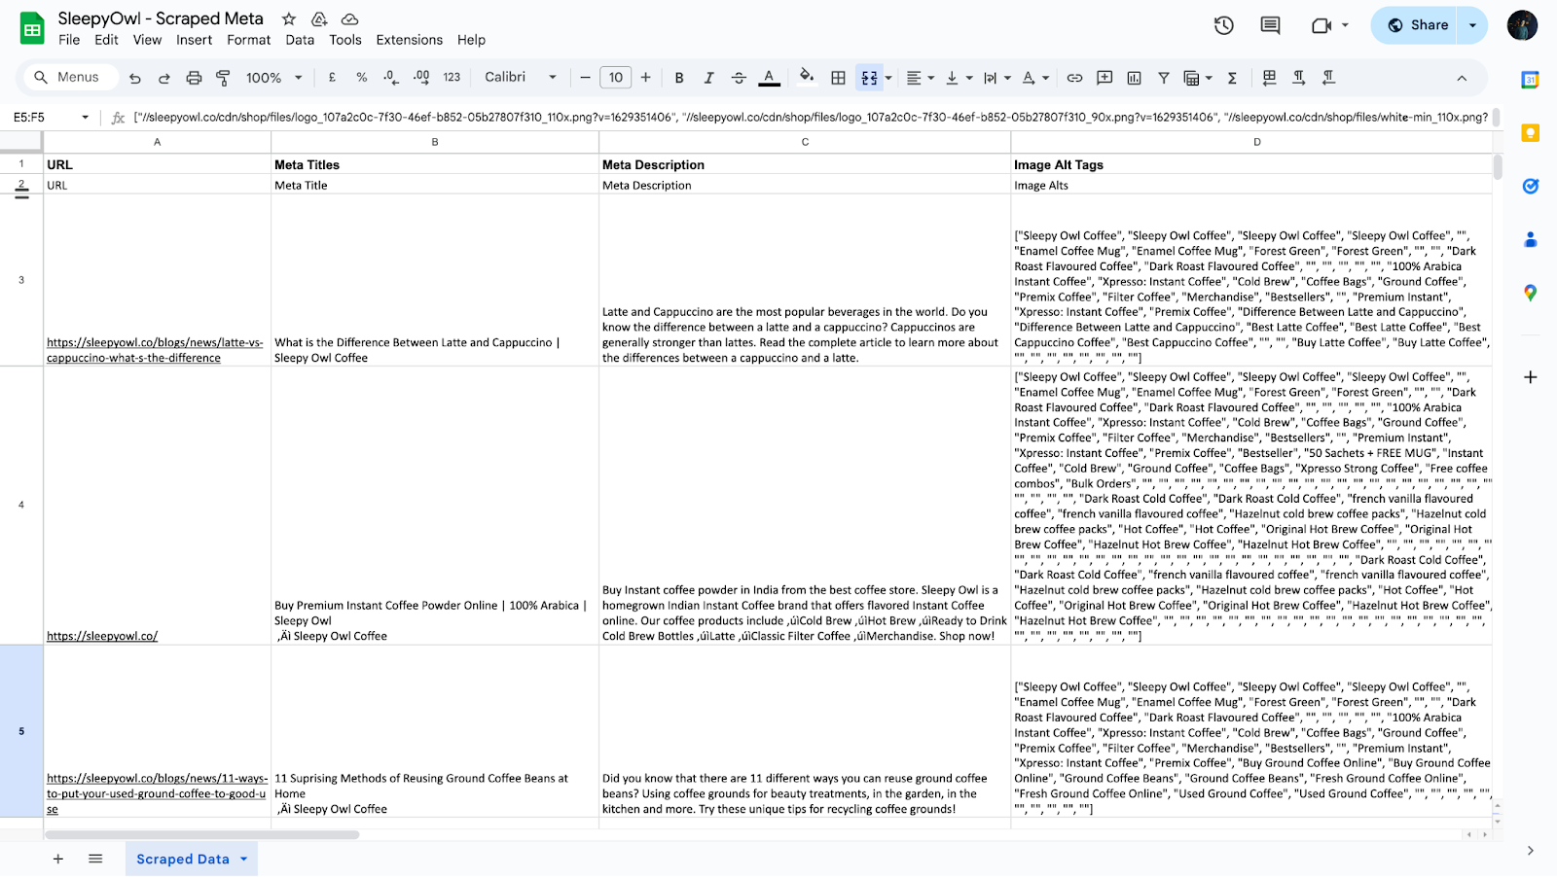The height and width of the screenshot is (877, 1557).
Task: Open the Borders grid icon
Action: (x=838, y=78)
